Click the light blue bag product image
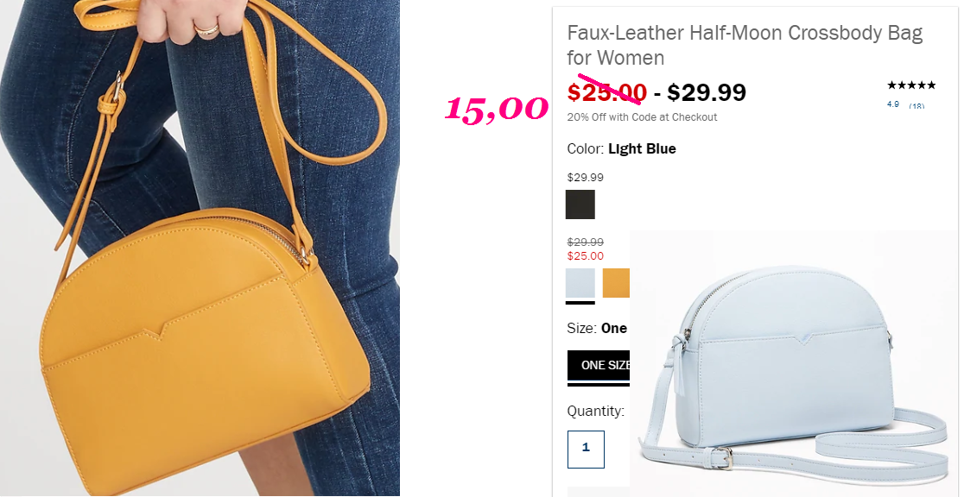The width and height of the screenshot is (964, 497). (795, 362)
